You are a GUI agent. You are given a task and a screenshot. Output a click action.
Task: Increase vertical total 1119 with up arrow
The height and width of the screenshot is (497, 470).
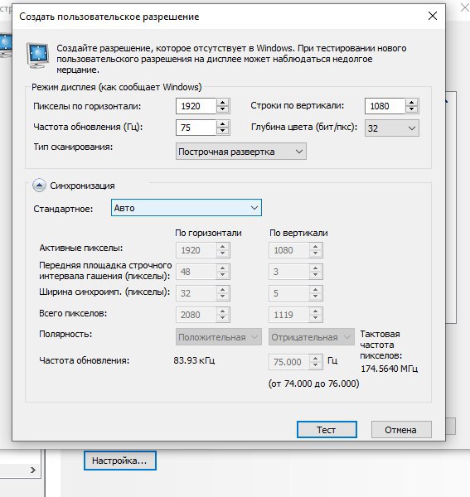coord(315,311)
